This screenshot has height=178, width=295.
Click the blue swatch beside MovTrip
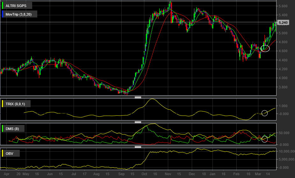point(3,14)
